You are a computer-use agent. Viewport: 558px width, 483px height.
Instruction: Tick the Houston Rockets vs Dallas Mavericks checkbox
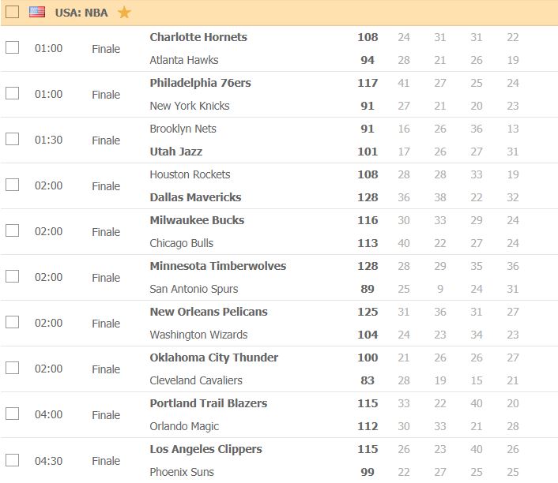point(13,185)
